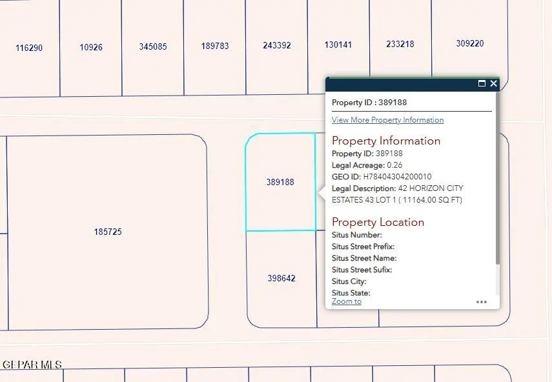552x382 pixels.
Task: Choose parcel 189783 on the map
Action: tap(215, 46)
